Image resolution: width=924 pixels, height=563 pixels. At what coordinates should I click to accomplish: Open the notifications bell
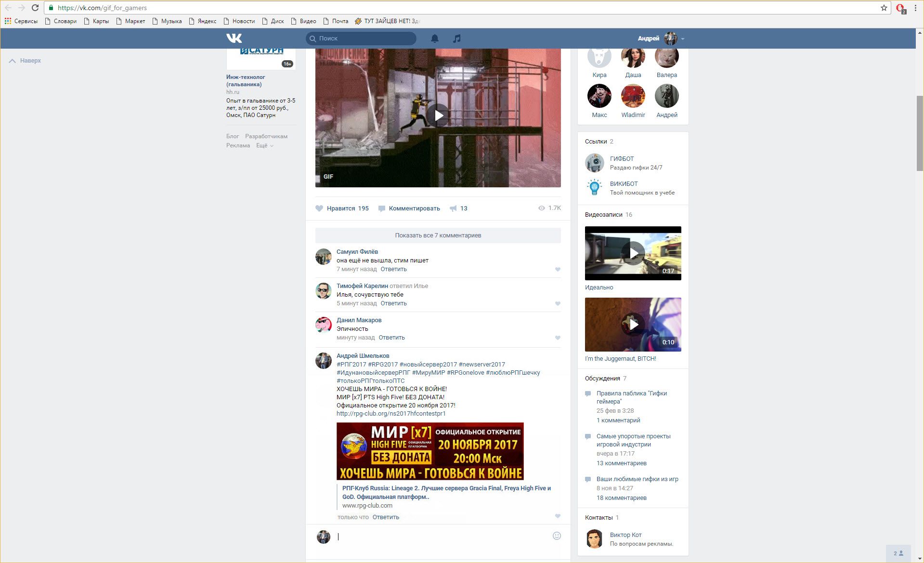pos(434,39)
